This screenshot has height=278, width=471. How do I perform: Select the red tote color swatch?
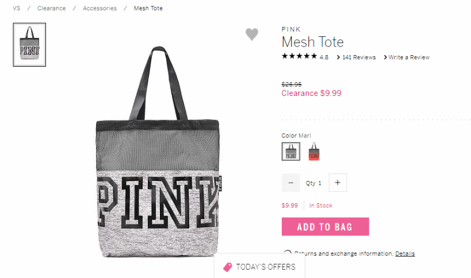point(314,152)
